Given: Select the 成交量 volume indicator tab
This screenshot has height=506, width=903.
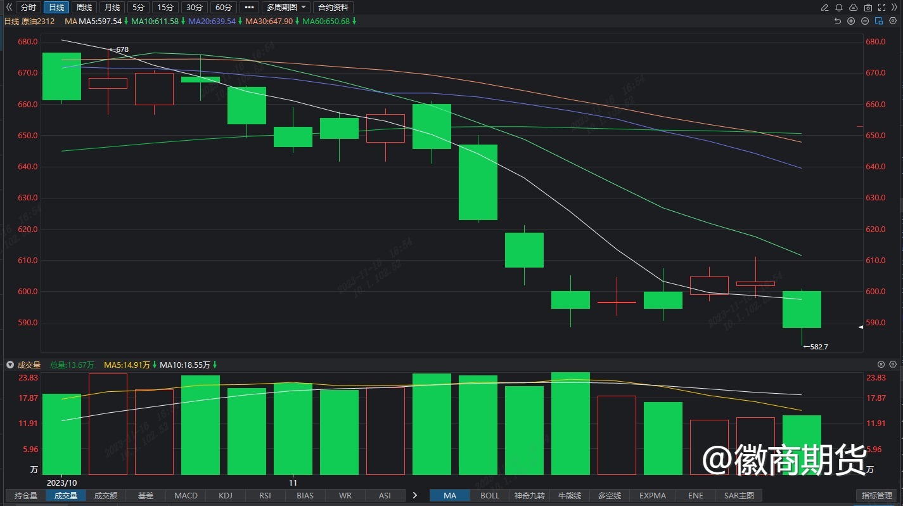Looking at the screenshot, I should click(65, 495).
